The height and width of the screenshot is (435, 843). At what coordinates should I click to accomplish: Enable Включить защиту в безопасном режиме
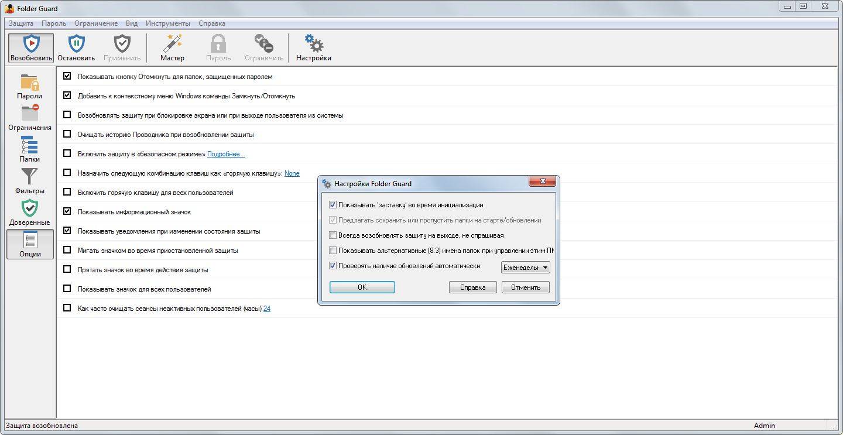pyautogui.click(x=67, y=153)
